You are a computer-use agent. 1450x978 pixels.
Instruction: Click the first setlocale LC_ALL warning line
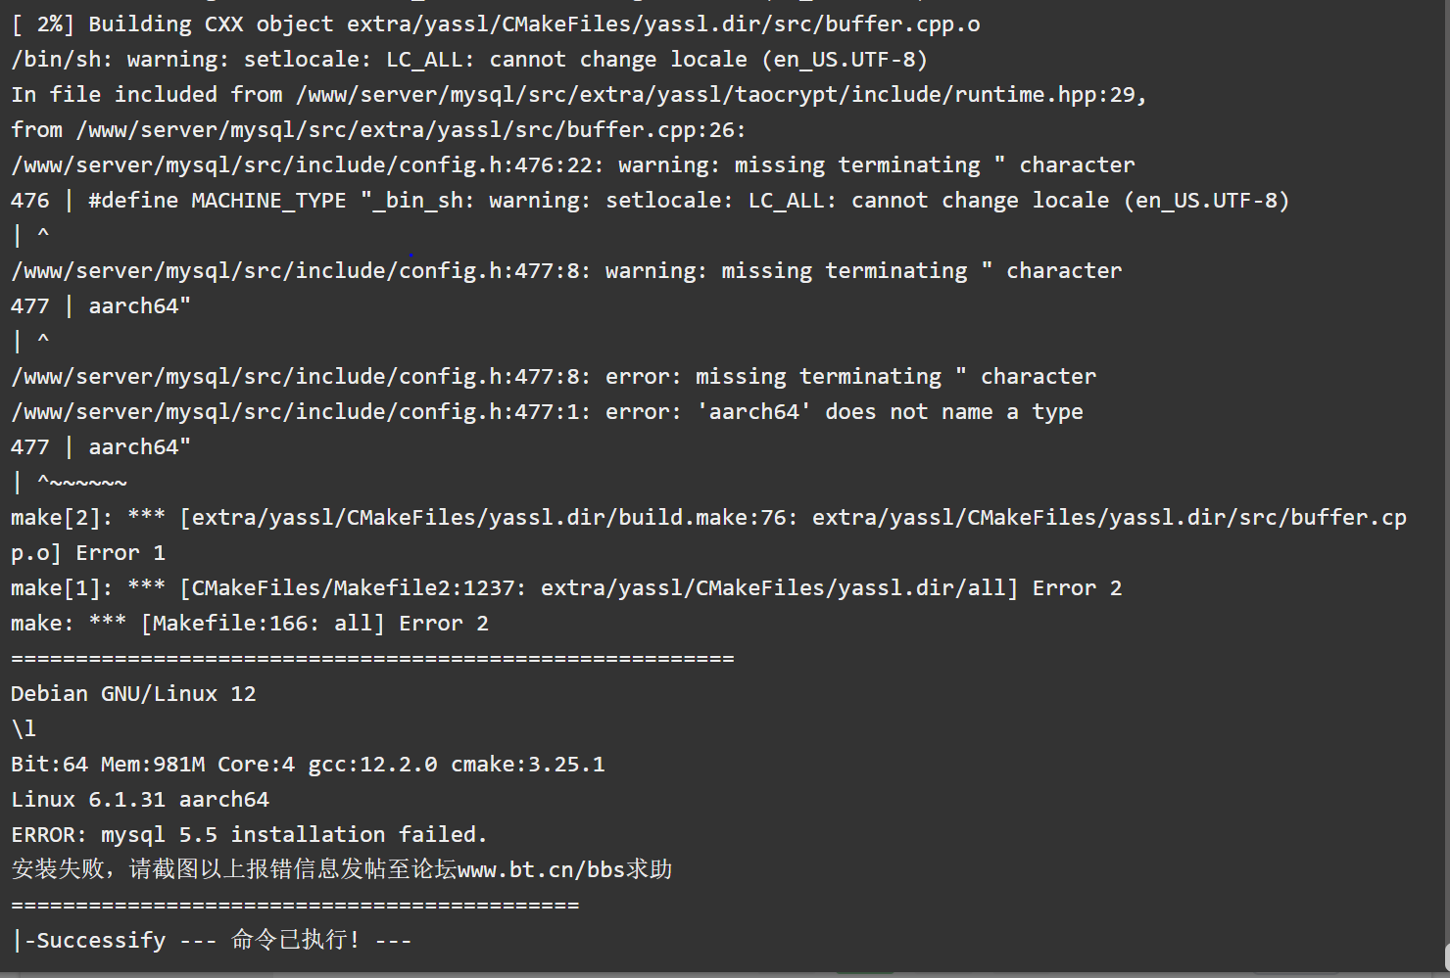pyautogui.click(x=469, y=59)
